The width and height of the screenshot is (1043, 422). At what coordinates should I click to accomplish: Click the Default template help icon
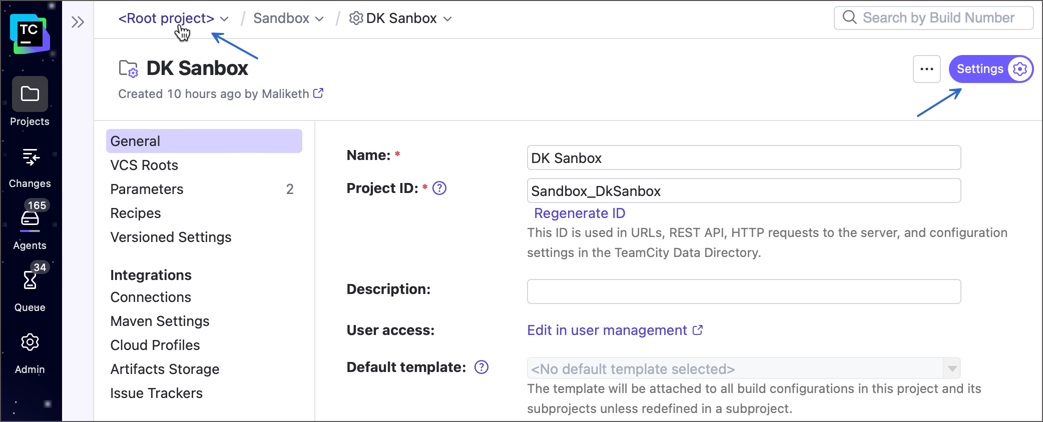pos(481,367)
